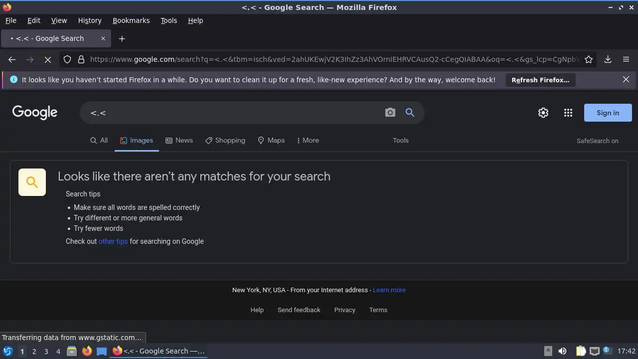Viewport: 638px width, 359px height.
Task: Expand the More search categories dropdown
Action: (308, 140)
